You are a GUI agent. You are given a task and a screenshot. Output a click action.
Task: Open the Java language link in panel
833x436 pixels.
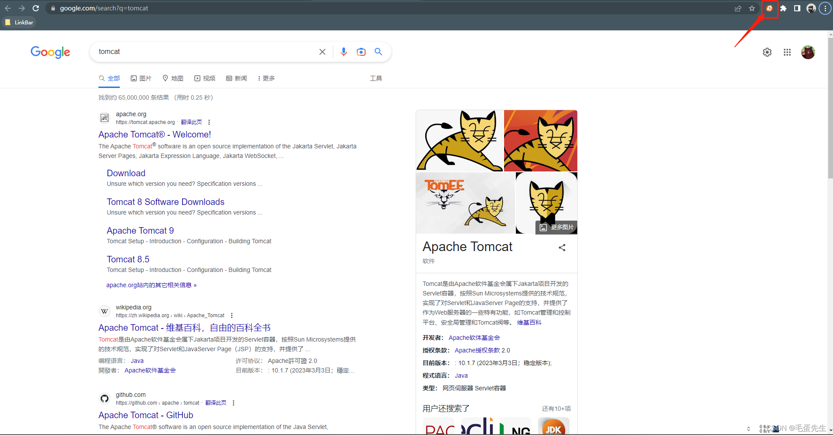pos(461,376)
